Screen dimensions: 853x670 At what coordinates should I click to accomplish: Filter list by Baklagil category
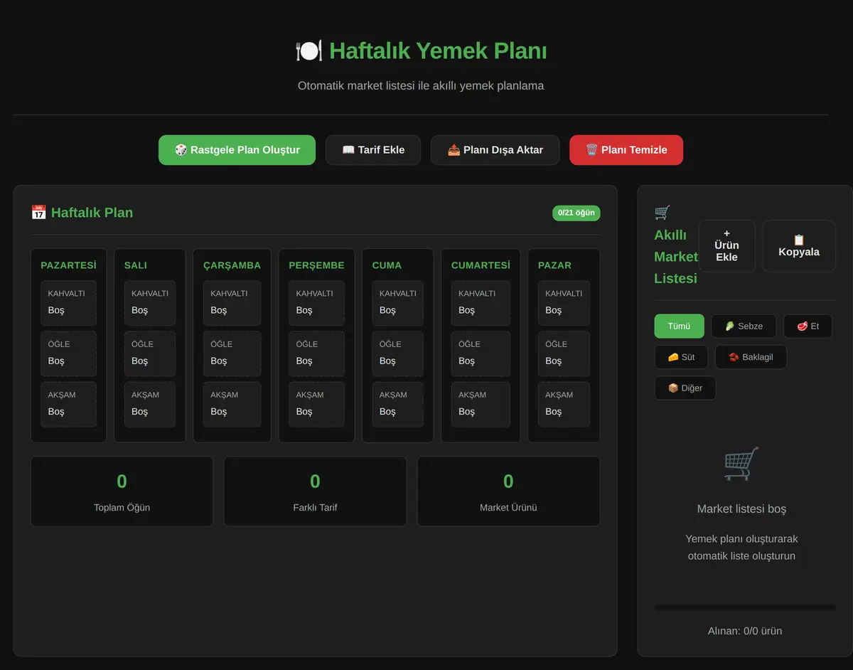point(751,357)
